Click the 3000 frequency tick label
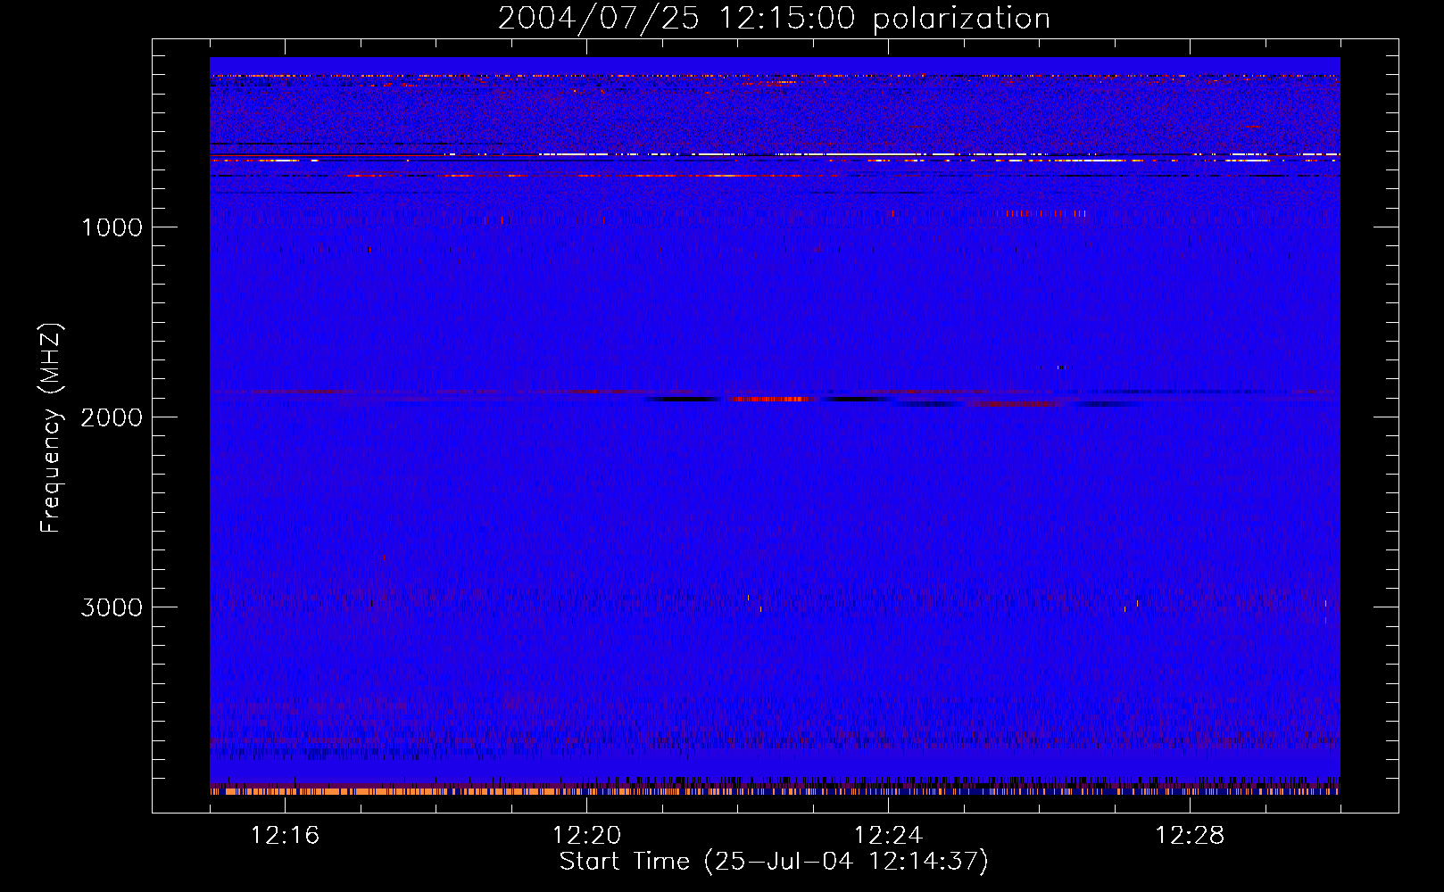 coord(112,607)
